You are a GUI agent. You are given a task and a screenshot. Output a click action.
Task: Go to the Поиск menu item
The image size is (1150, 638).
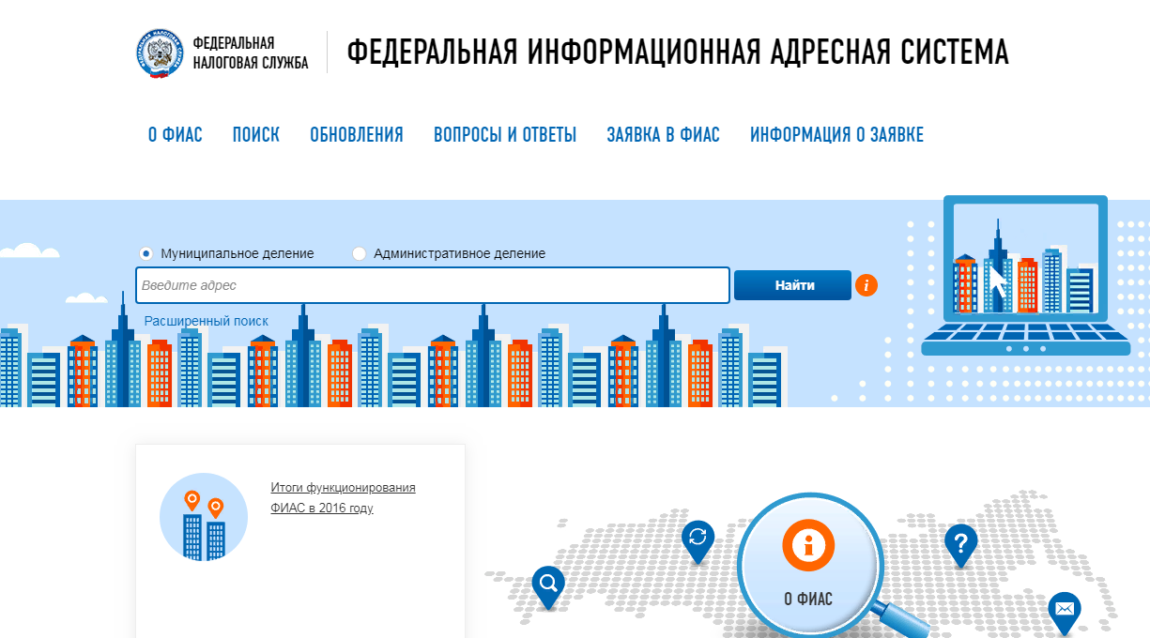coord(255,134)
